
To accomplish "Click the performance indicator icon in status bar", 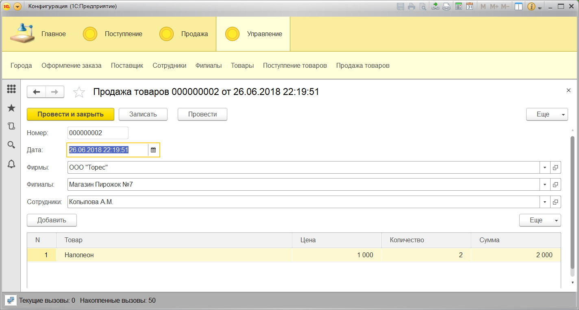I will [11, 301].
